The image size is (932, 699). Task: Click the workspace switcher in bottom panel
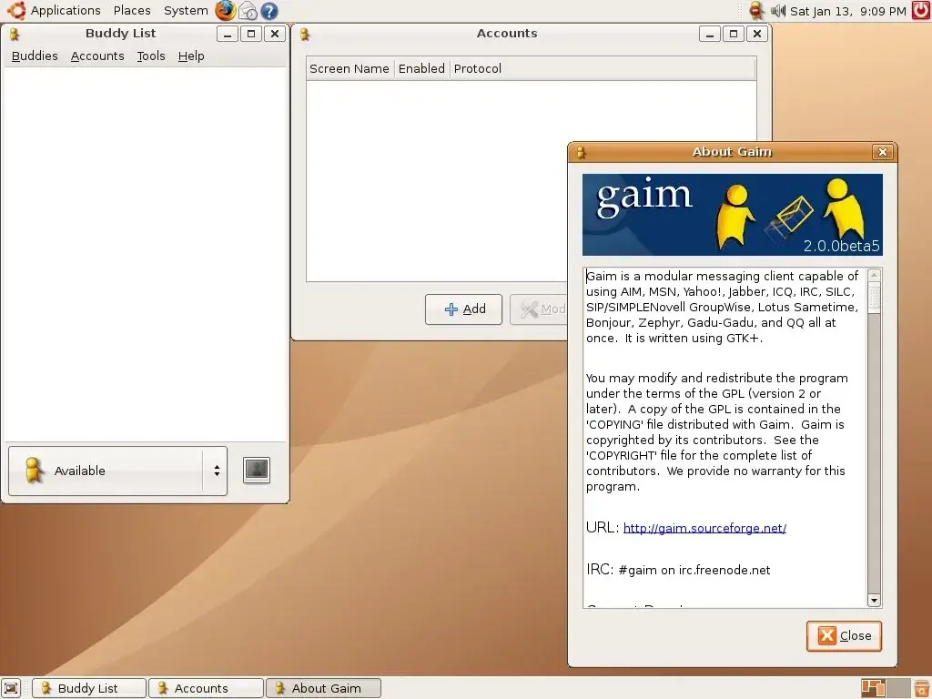886,688
